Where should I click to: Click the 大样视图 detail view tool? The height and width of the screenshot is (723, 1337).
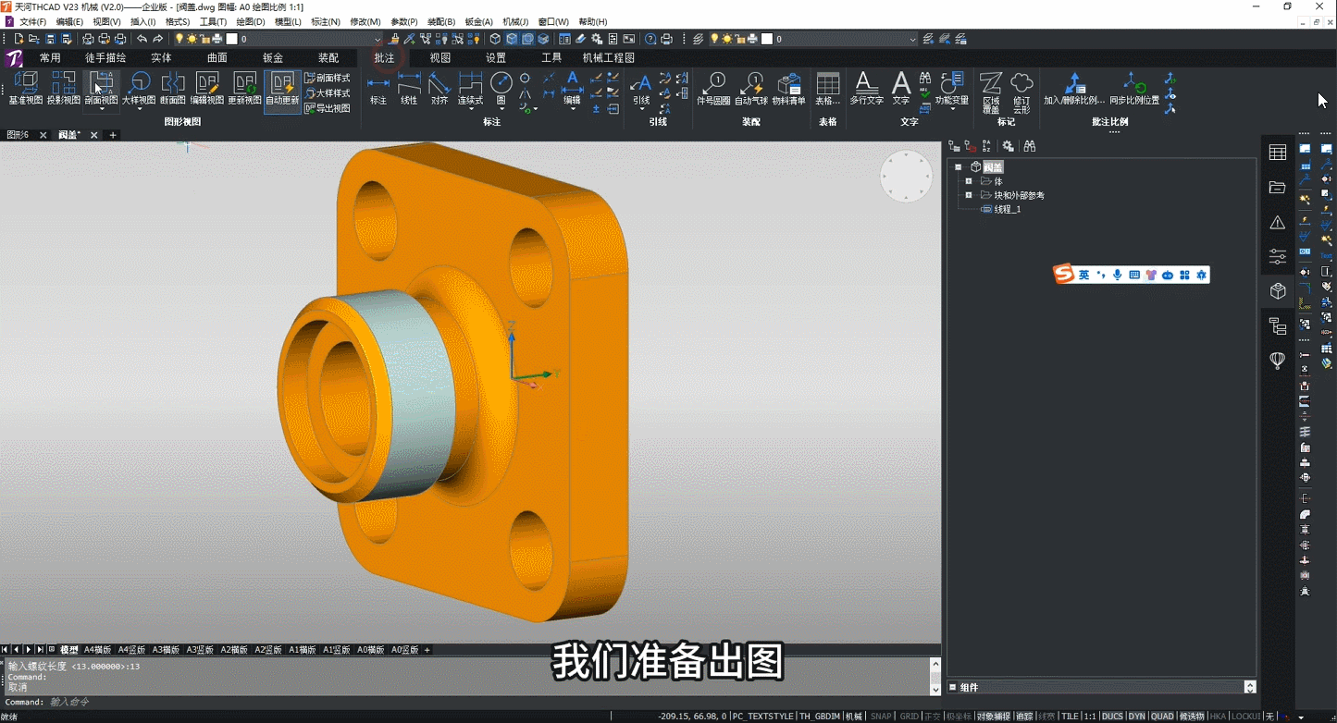coord(139,89)
